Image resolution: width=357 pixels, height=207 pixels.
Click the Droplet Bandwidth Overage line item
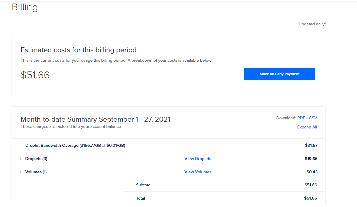tap(75, 145)
